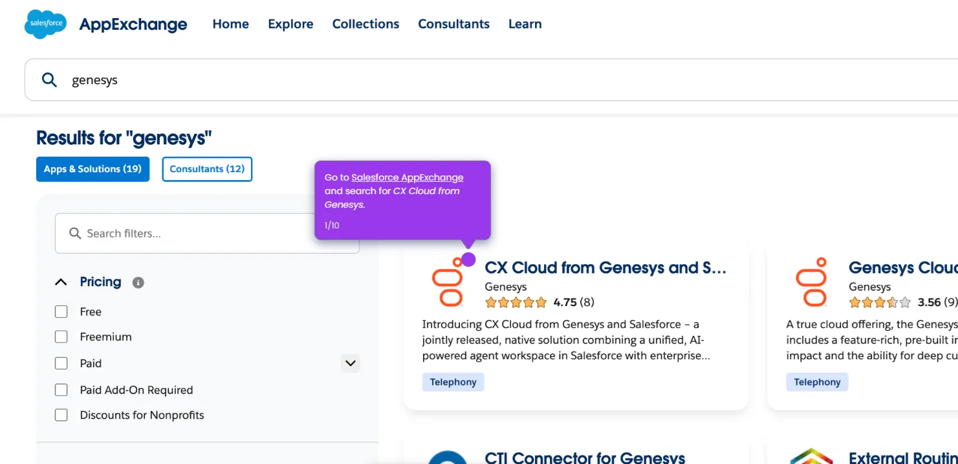This screenshot has height=464, width=958.
Task: Open the Consultants nav item
Action: (x=453, y=24)
